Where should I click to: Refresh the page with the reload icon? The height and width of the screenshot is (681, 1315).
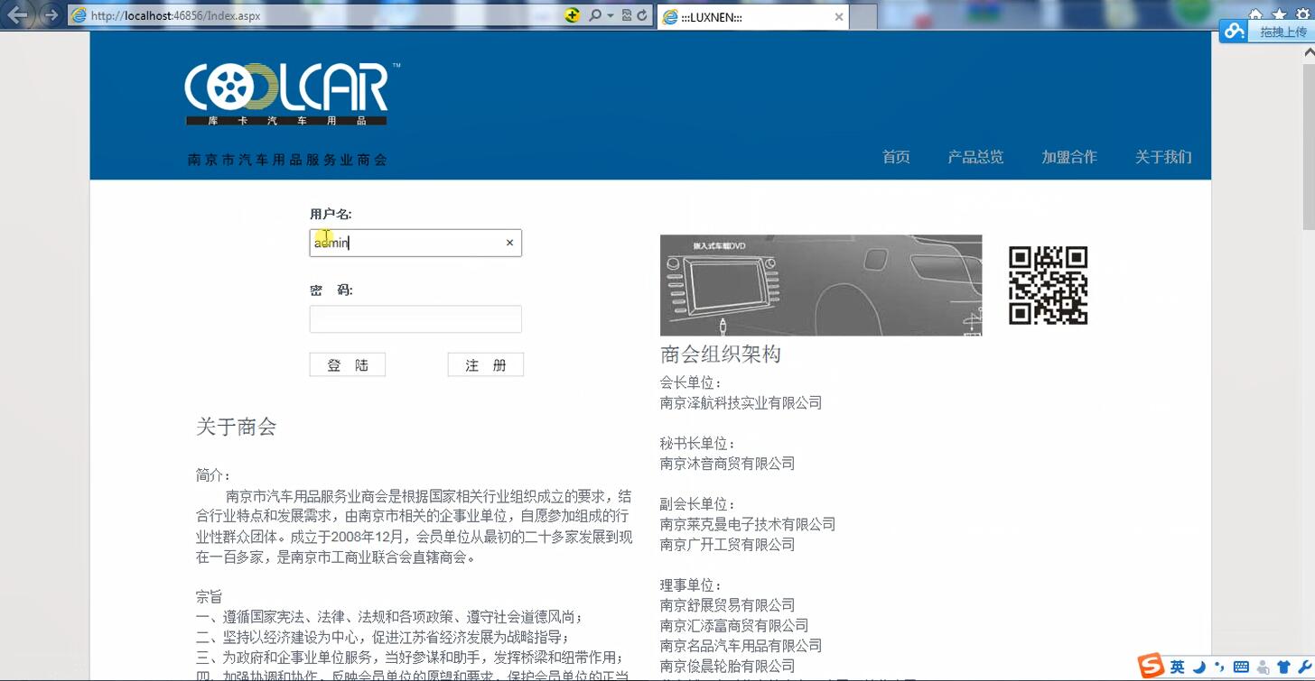coord(642,15)
